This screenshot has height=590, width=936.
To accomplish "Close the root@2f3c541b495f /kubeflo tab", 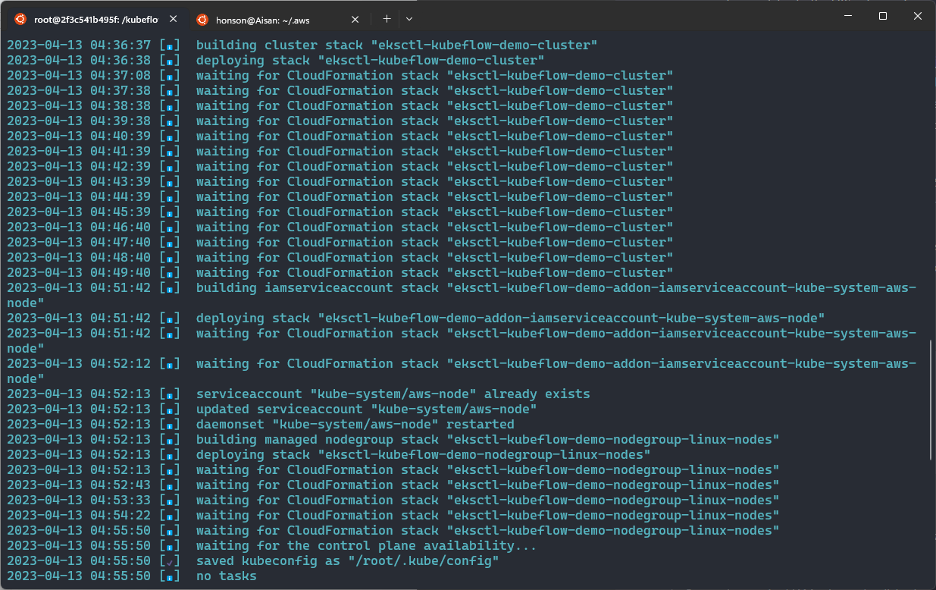I will (174, 19).
